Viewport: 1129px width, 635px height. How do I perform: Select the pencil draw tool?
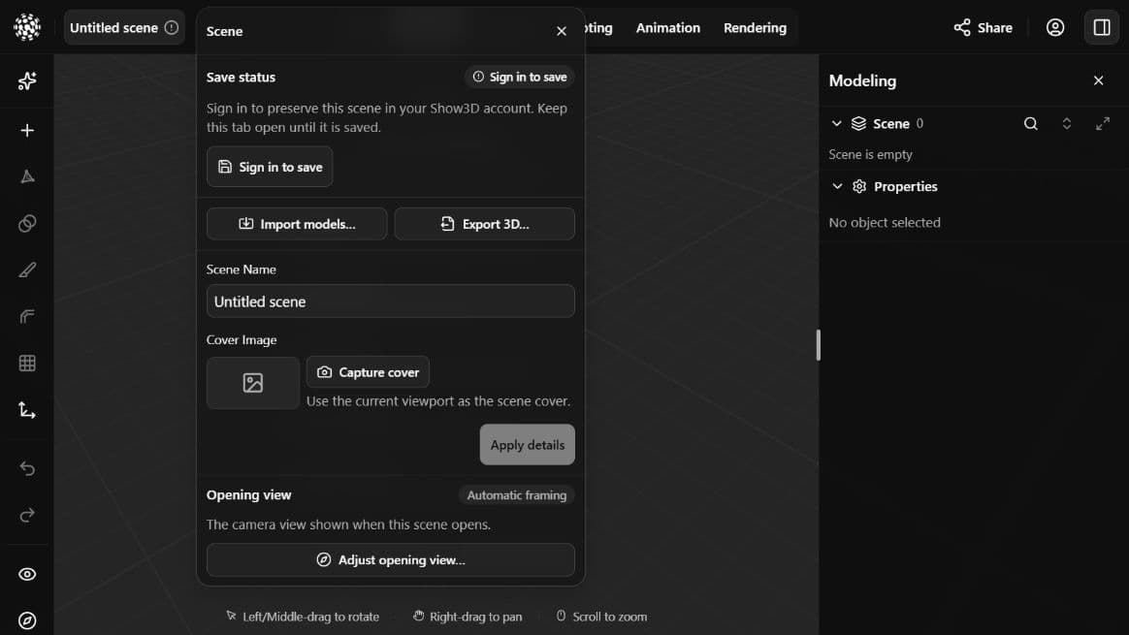[27, 270]
